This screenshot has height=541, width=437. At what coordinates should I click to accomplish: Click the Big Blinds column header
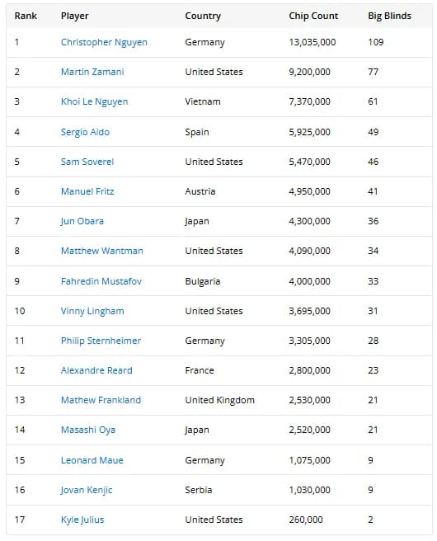pos(389,16)
